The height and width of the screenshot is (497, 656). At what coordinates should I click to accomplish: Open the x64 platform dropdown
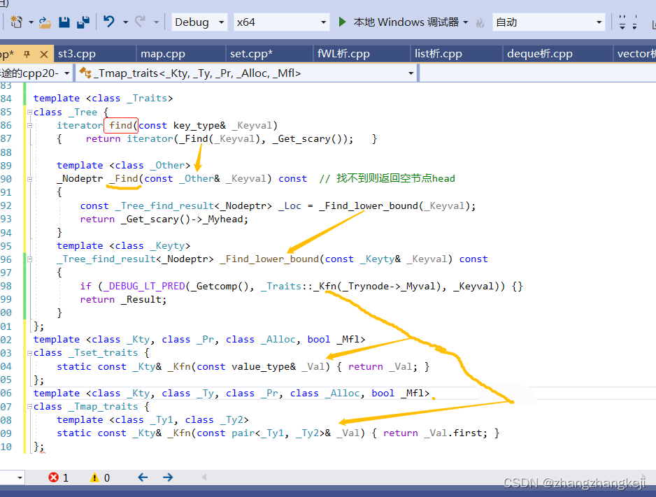click(x=281, y=22)
